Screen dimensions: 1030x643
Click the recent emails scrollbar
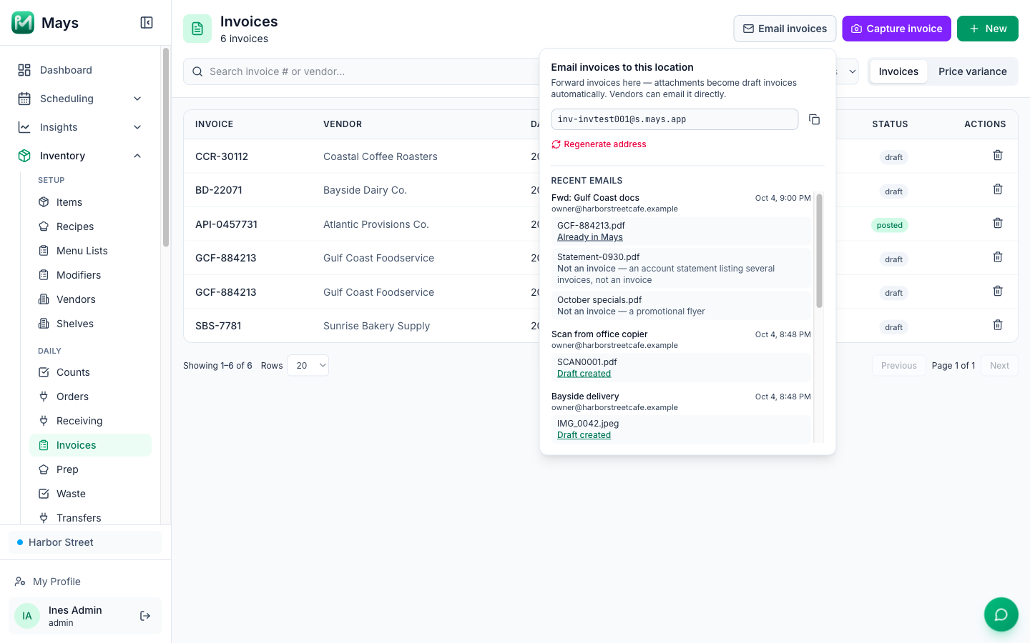click(x=819, y=251)
